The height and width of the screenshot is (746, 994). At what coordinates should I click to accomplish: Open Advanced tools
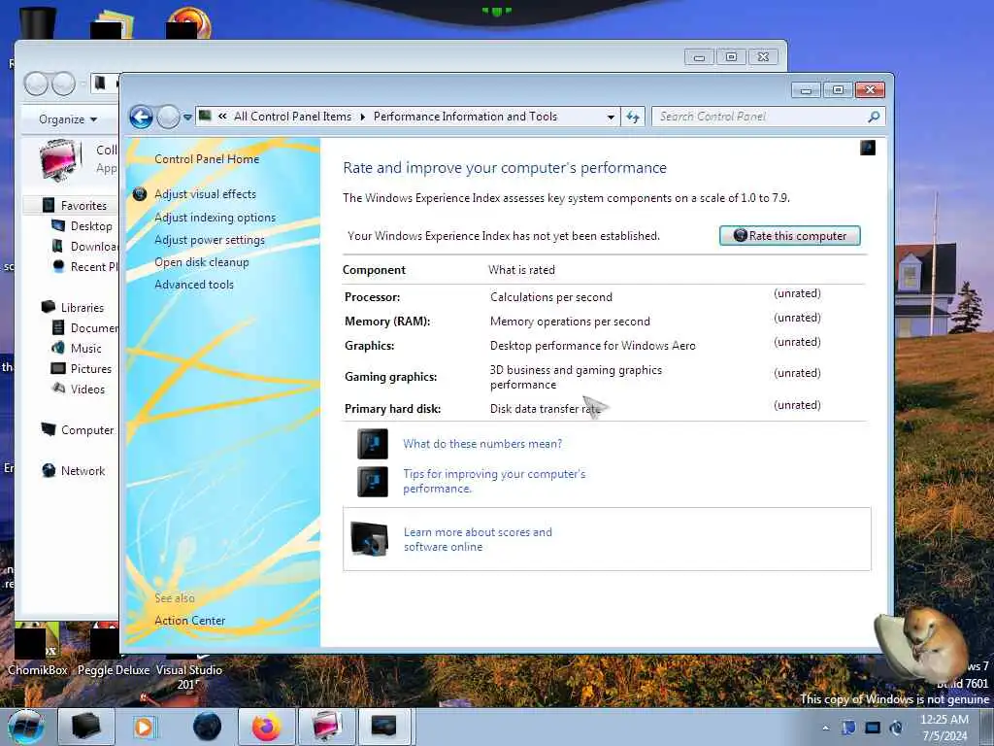coord(194,285)
